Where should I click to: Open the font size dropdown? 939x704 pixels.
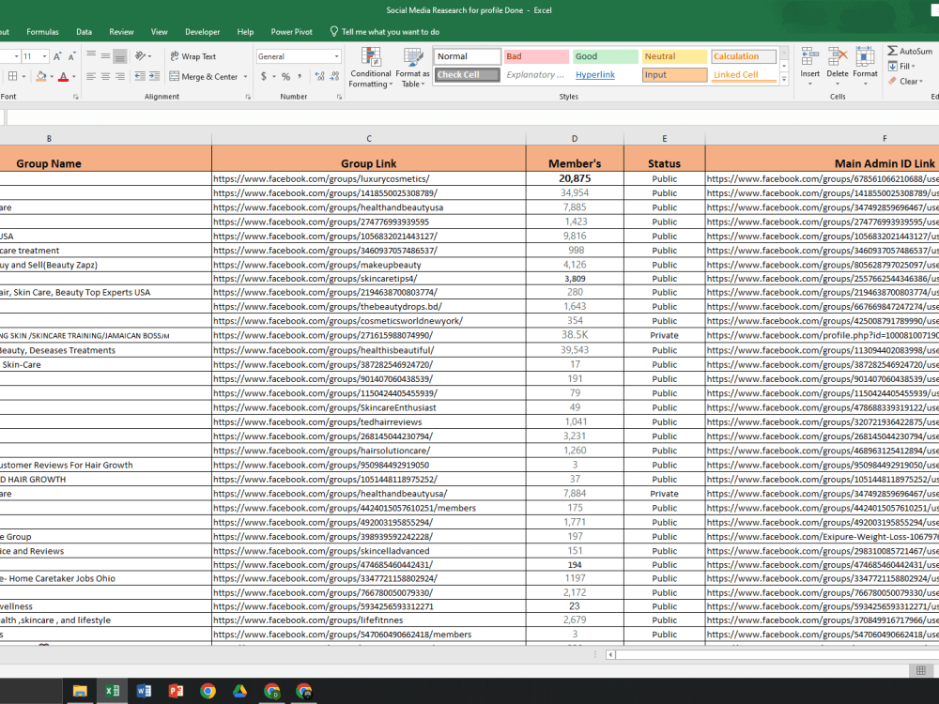pos(44,56)
